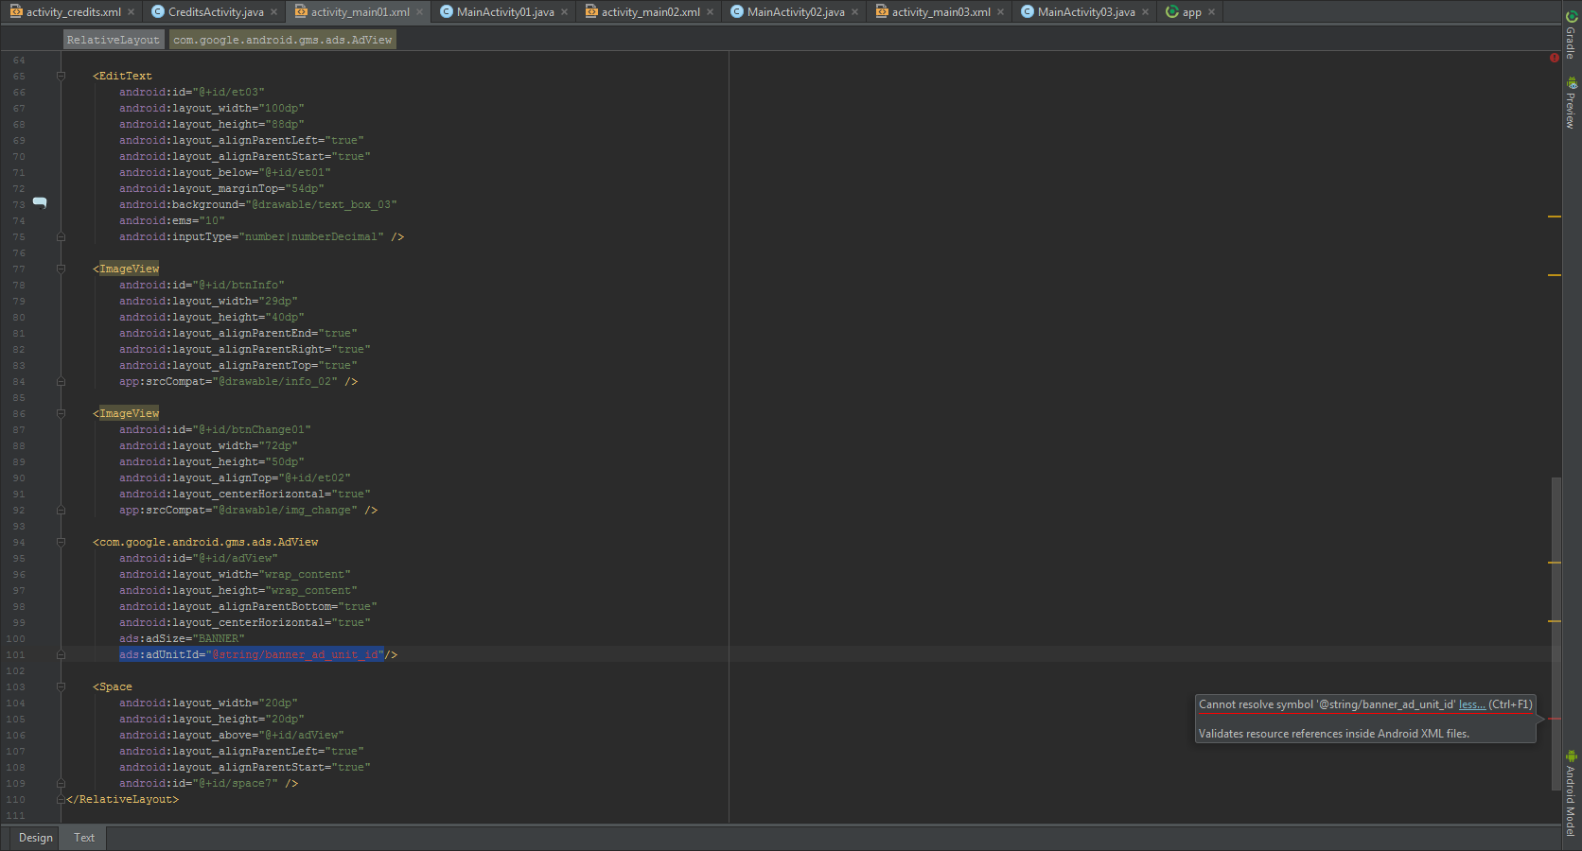Image resolution: width=1582 pixels, height=851 pixels.
Task: Switch to the Text editor view
Action: coord(84,838)
